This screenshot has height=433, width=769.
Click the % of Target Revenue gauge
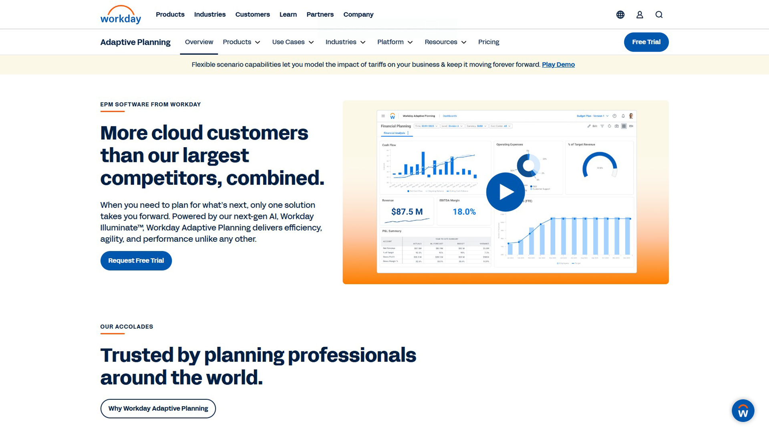click(x=600, y=165)
